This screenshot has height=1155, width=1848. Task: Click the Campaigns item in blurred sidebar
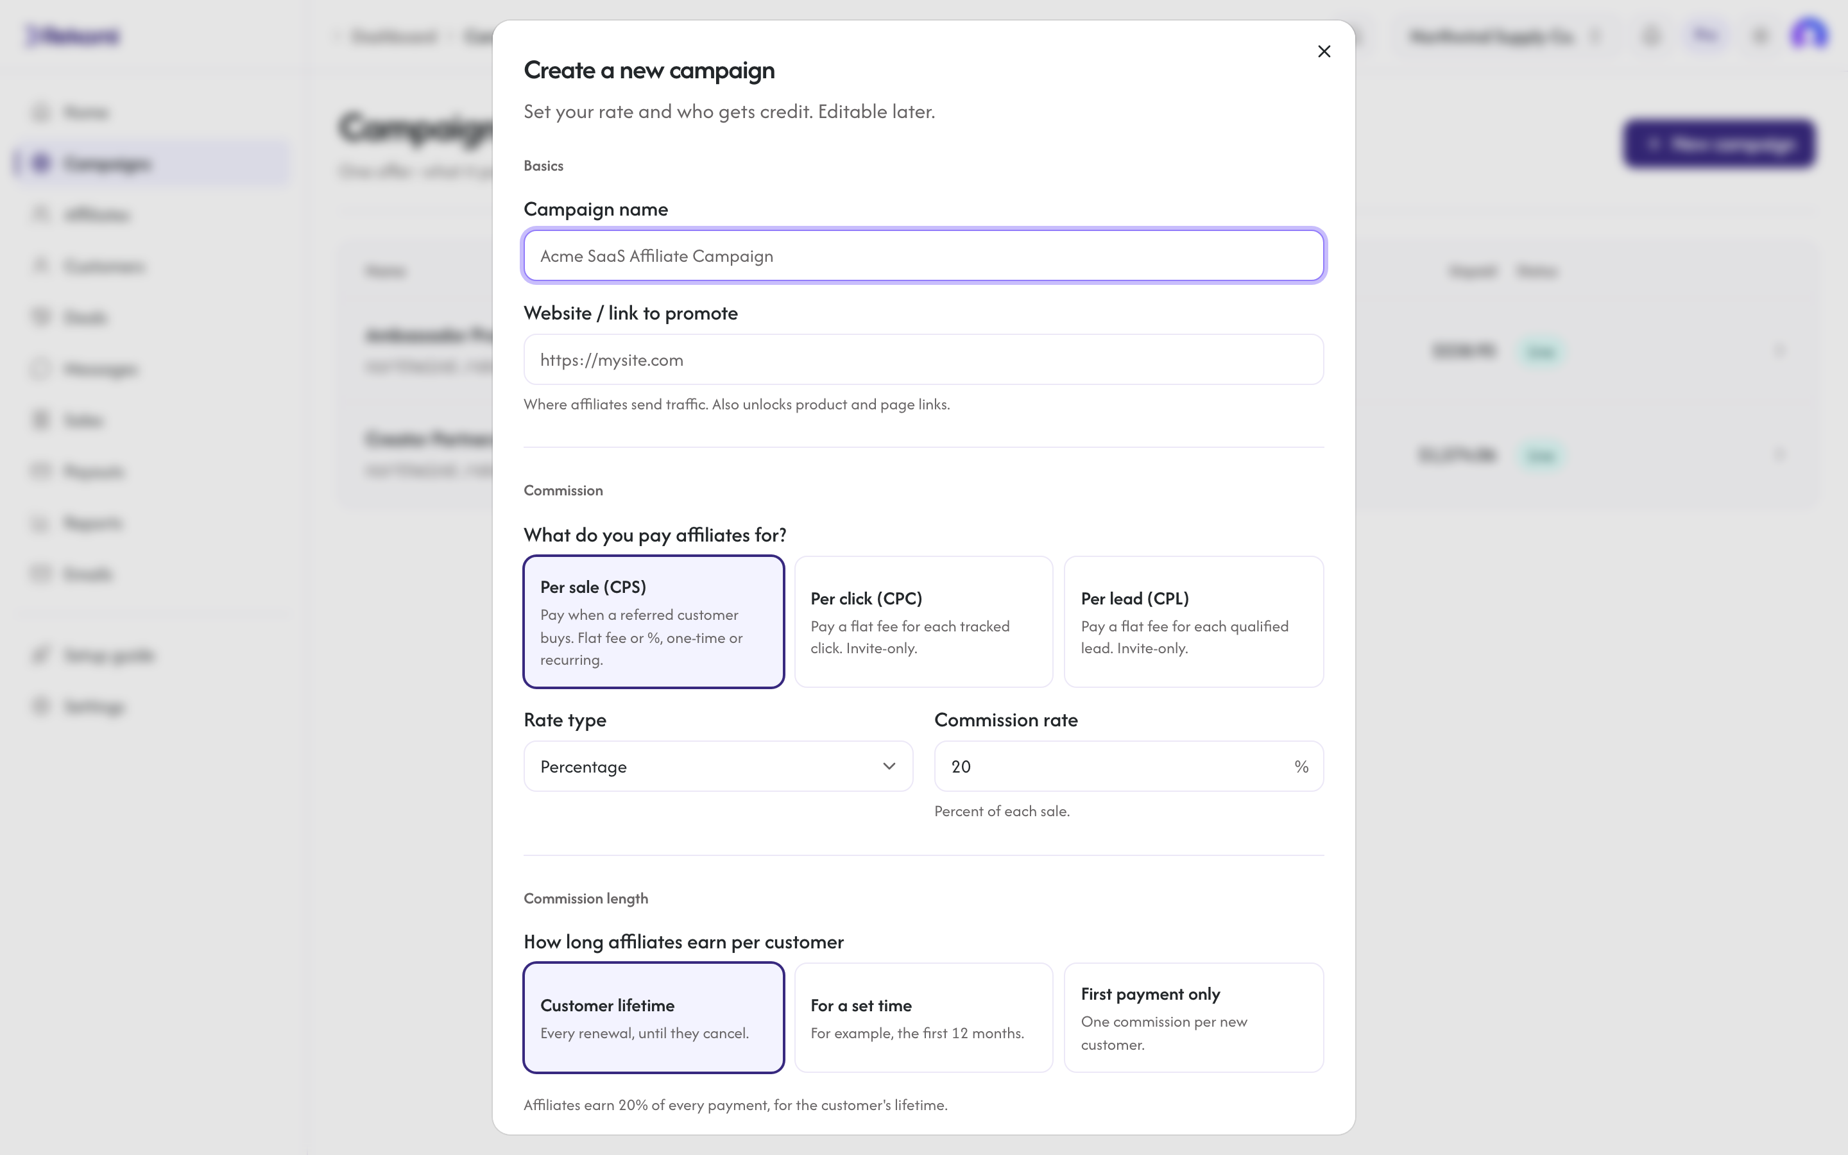tap(151, 164)
